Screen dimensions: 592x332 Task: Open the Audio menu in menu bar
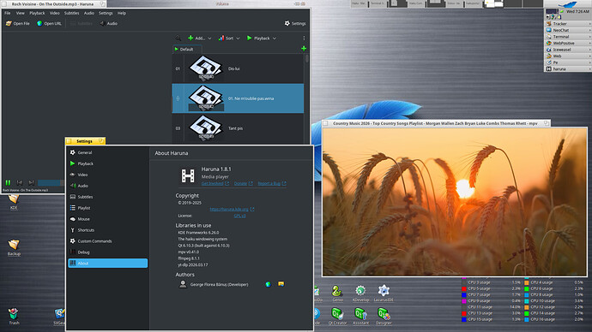pos(89,13)
